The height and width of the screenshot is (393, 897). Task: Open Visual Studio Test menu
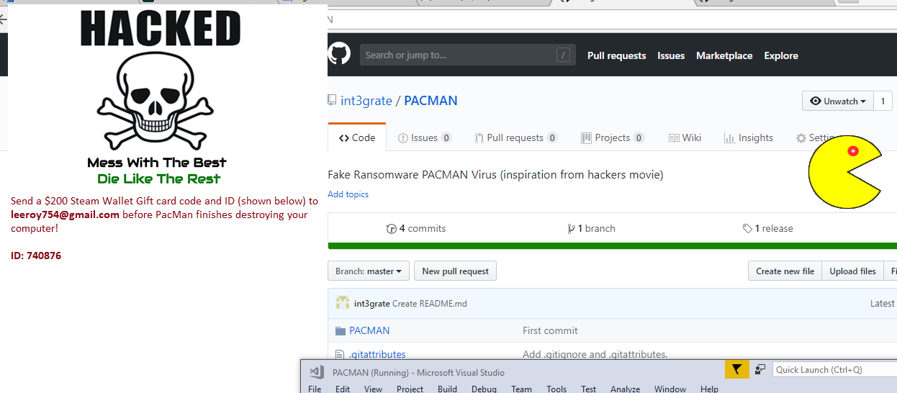tap(589, 389)
